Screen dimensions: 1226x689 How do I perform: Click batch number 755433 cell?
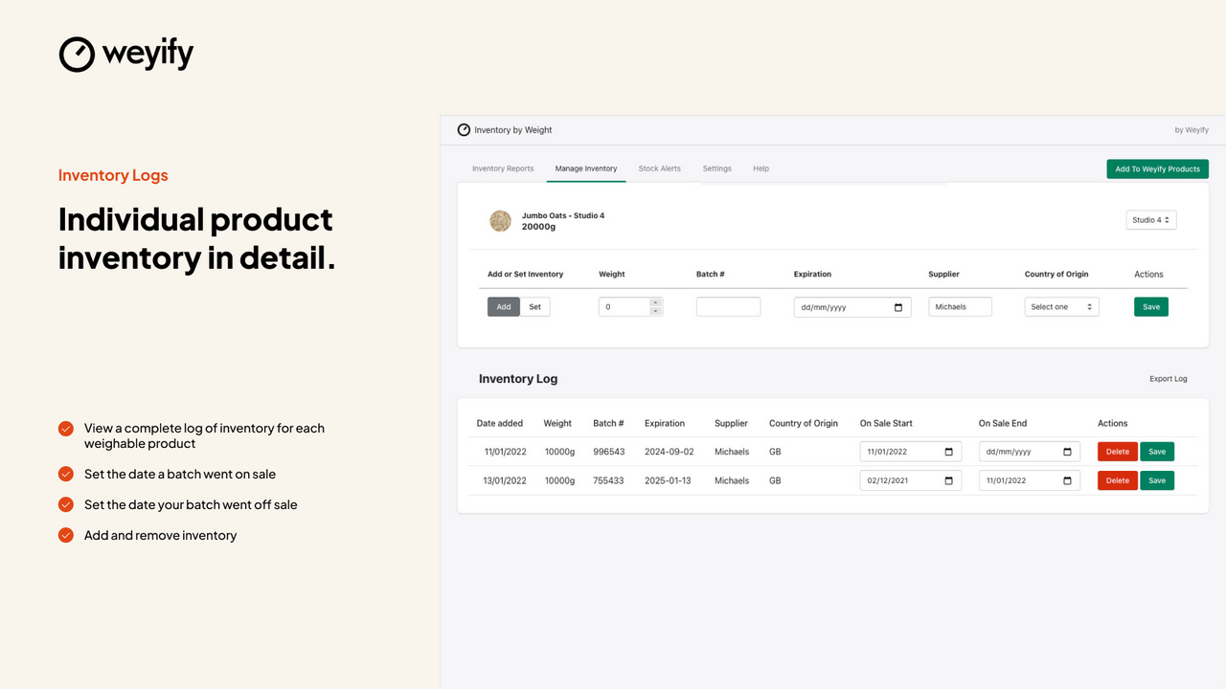(x=608, y=480)
